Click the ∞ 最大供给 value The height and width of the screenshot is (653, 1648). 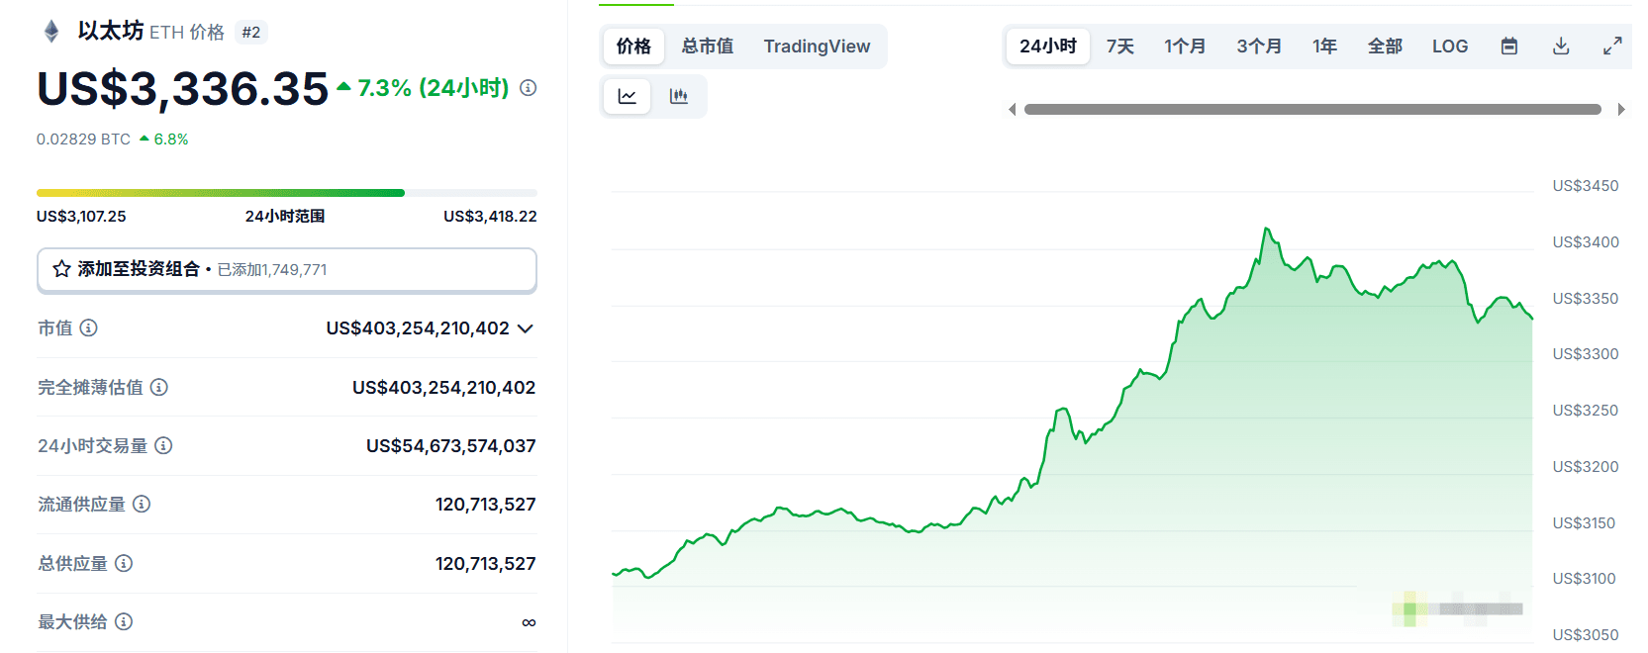(x=529, y=622)
